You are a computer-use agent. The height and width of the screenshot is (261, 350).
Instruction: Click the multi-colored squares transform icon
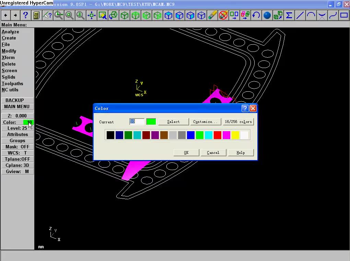245,15
